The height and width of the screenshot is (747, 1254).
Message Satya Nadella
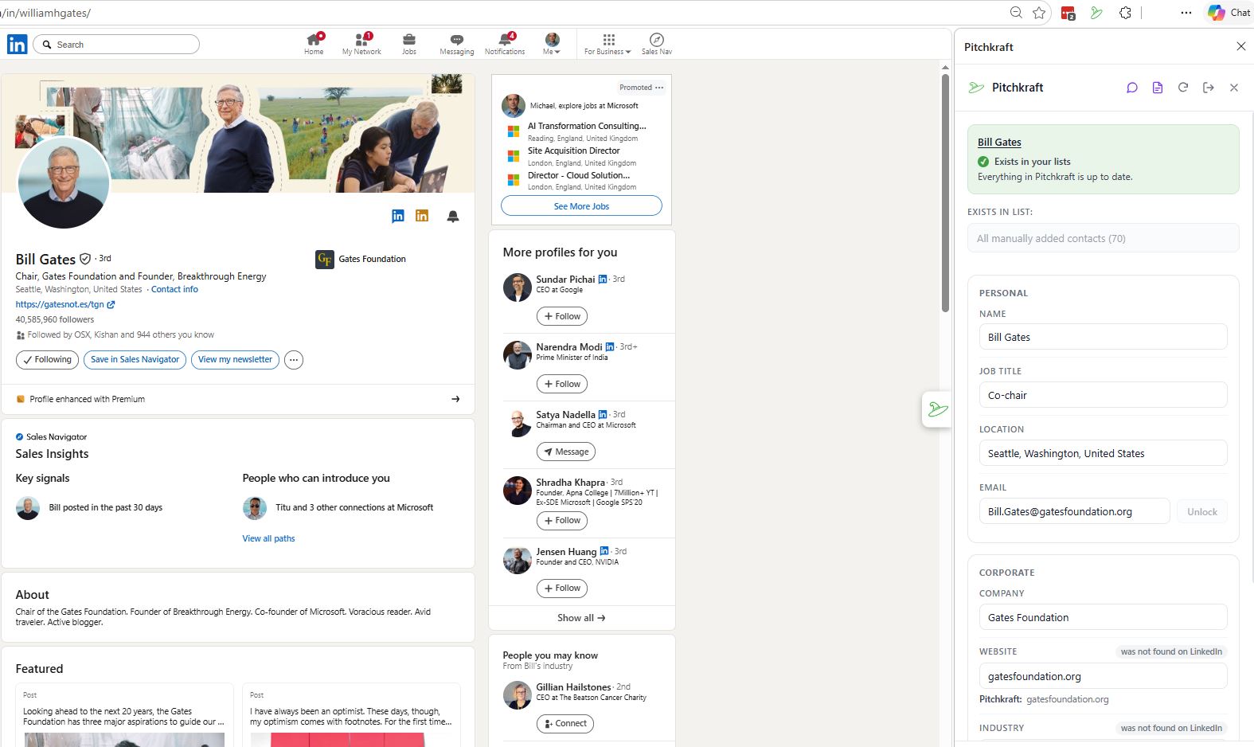pos(566,452)
